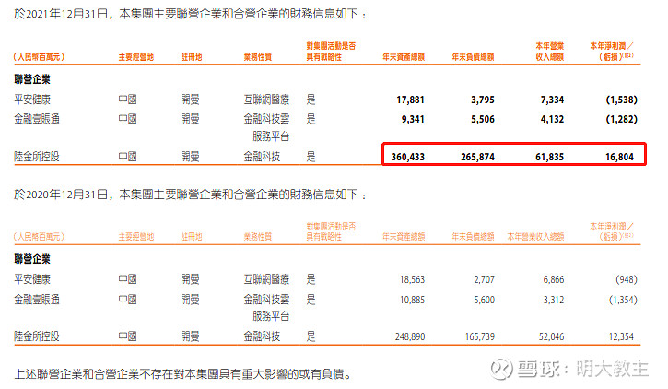Image resolution: width=668 pixels, height=389 pixels.
Task: Select '金融科技雲服務平台' in 2020 金融壹賬通 row
Action: [x=266, y=308]
